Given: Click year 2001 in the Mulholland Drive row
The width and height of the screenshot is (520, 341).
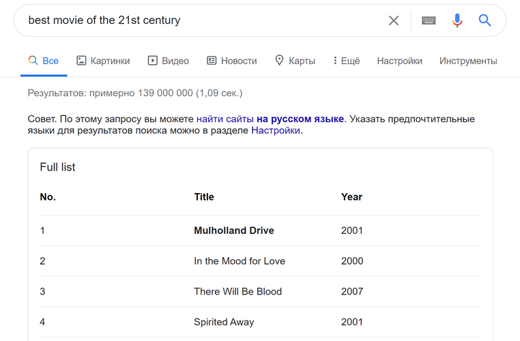Looking at the screenshot, I should [352, 231].
